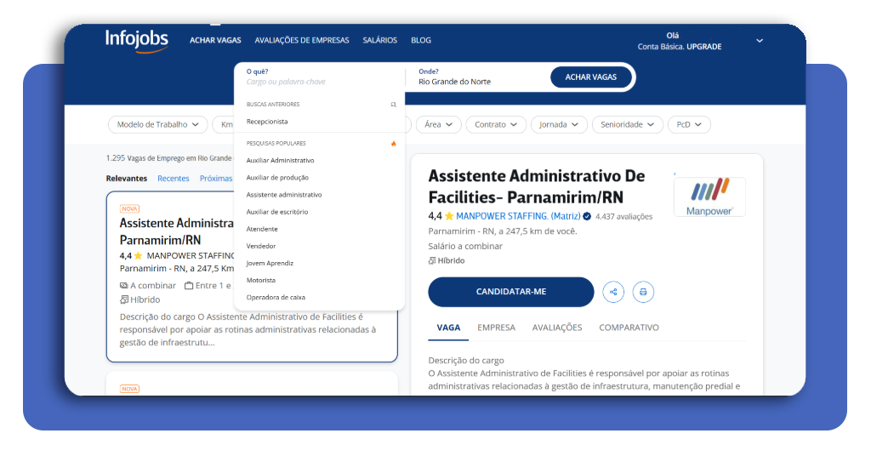Sort results by Próximas
The image size is (871, 456).
(x=216, y=179)
